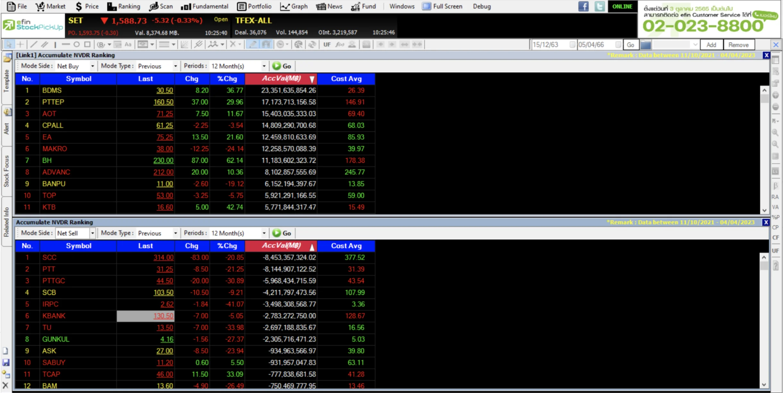The height and width of the screenshot is (393, 783).
Task: Open the Graph menu
Action: click(x=294, y=6)
